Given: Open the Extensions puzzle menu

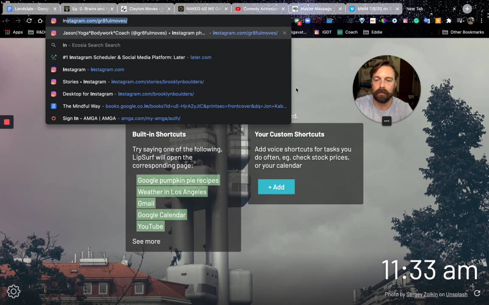Looking at the screenshot, I should pos(449,20).
